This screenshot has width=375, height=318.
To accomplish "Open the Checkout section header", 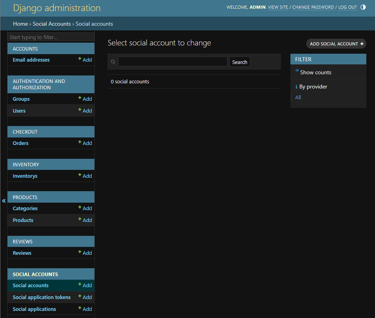I will coord(25,132).
